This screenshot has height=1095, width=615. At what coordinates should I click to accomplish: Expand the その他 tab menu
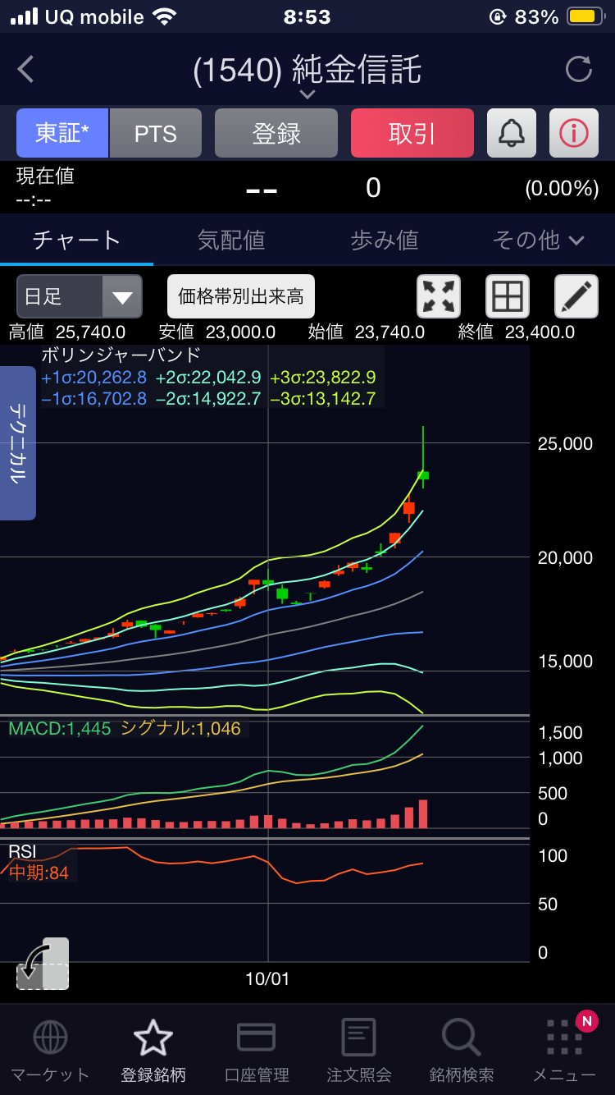tap(538, 240)
